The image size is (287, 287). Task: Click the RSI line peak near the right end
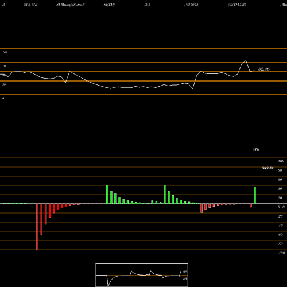point(246,61)
